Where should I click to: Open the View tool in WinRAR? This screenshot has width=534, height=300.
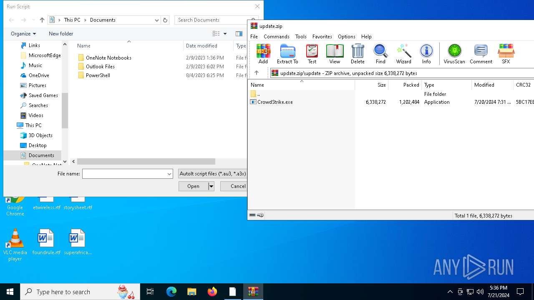click(x=335, y=54)
